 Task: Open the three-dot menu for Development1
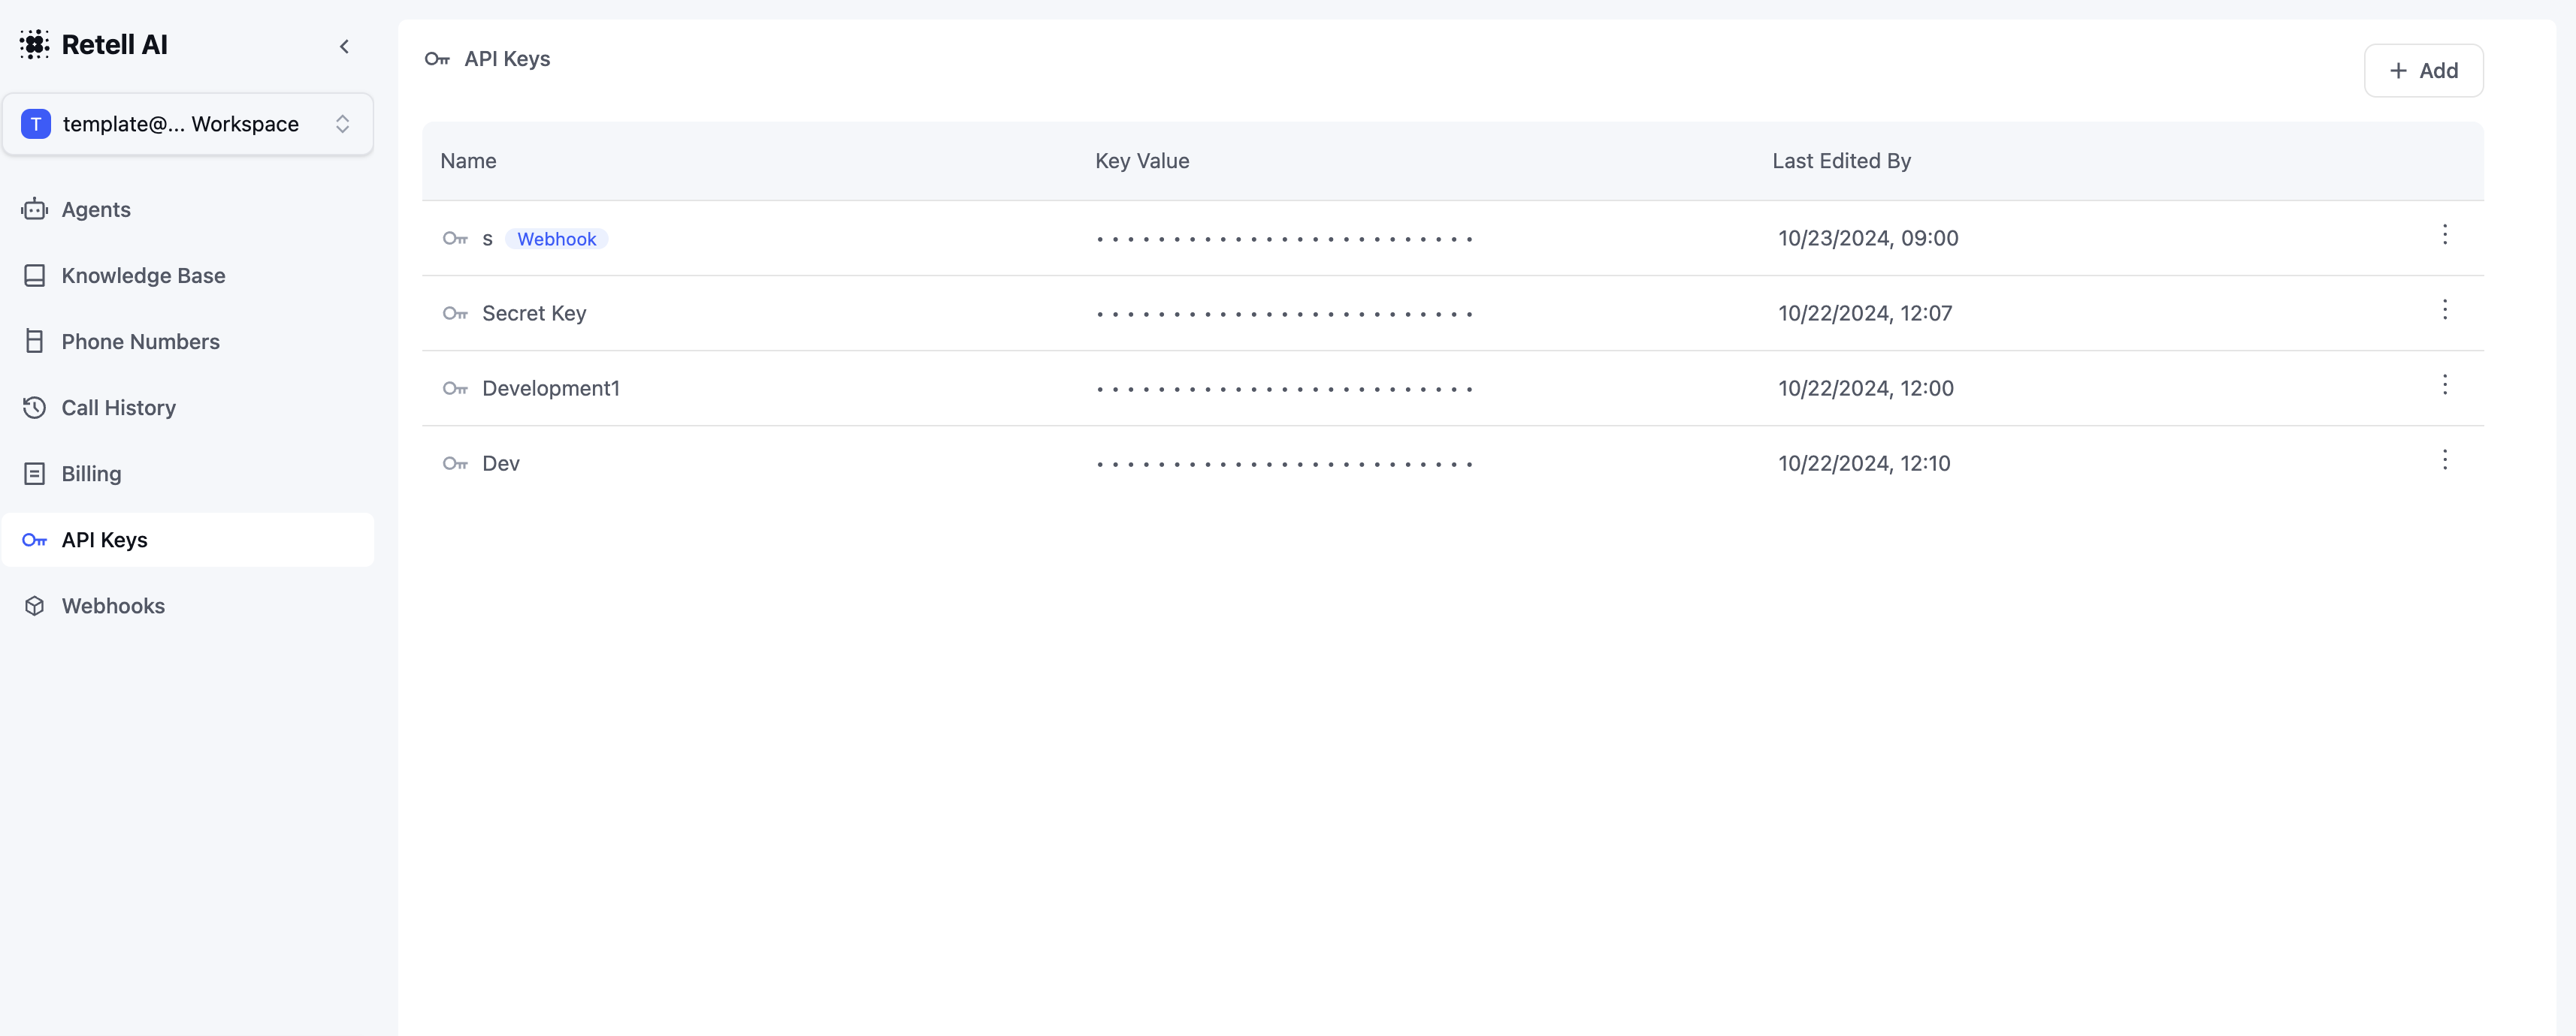2445,384
